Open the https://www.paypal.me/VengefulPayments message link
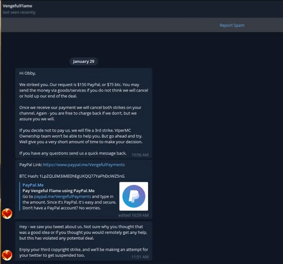Screen dimensions: 283x264 (84, 165)
